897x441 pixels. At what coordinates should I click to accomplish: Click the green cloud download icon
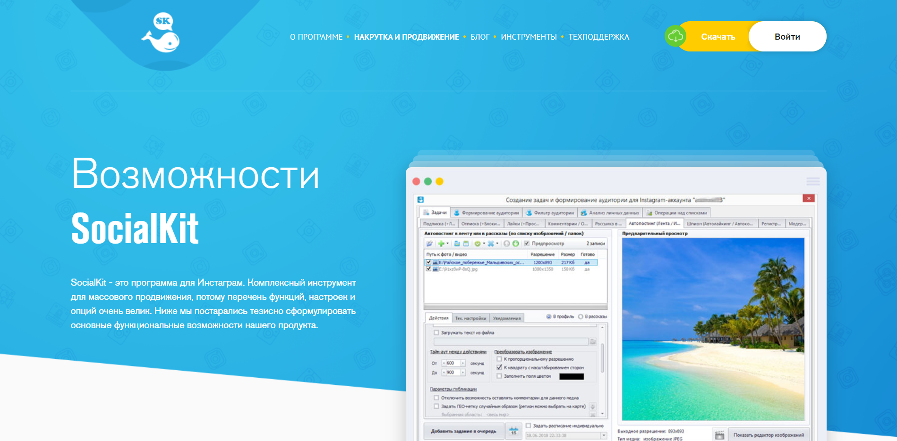[x=675, y=36]
